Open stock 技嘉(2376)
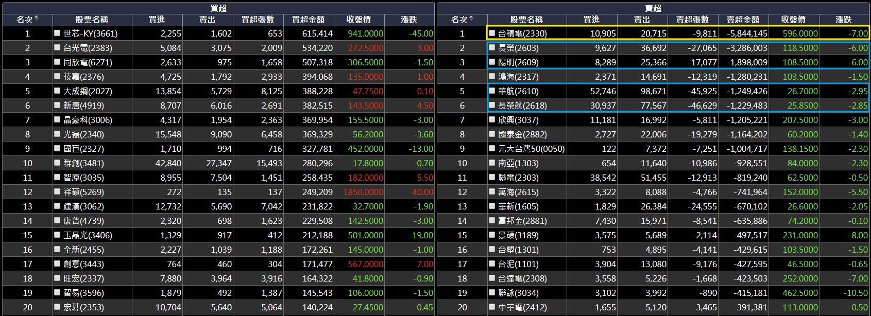 (83, 76)
